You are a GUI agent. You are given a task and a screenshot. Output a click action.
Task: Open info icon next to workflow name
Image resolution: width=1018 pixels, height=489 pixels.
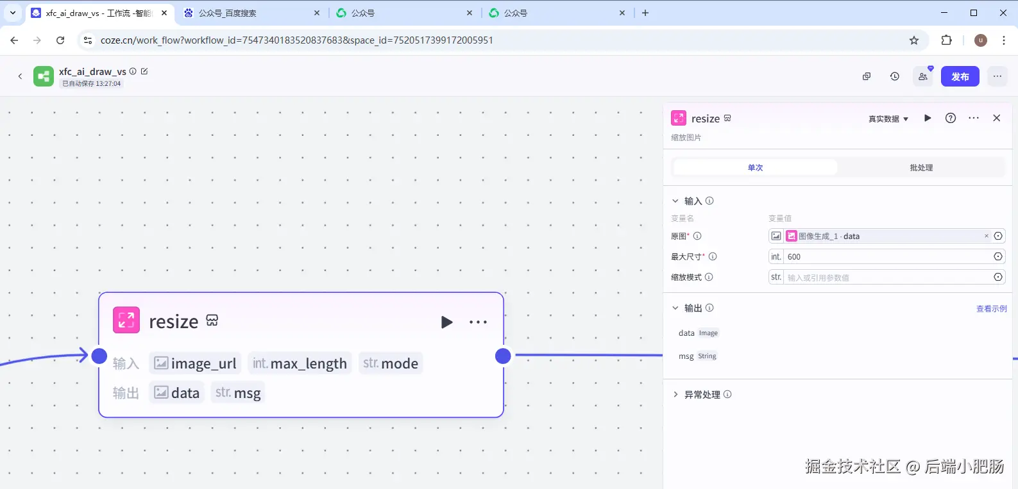(133, 71)
